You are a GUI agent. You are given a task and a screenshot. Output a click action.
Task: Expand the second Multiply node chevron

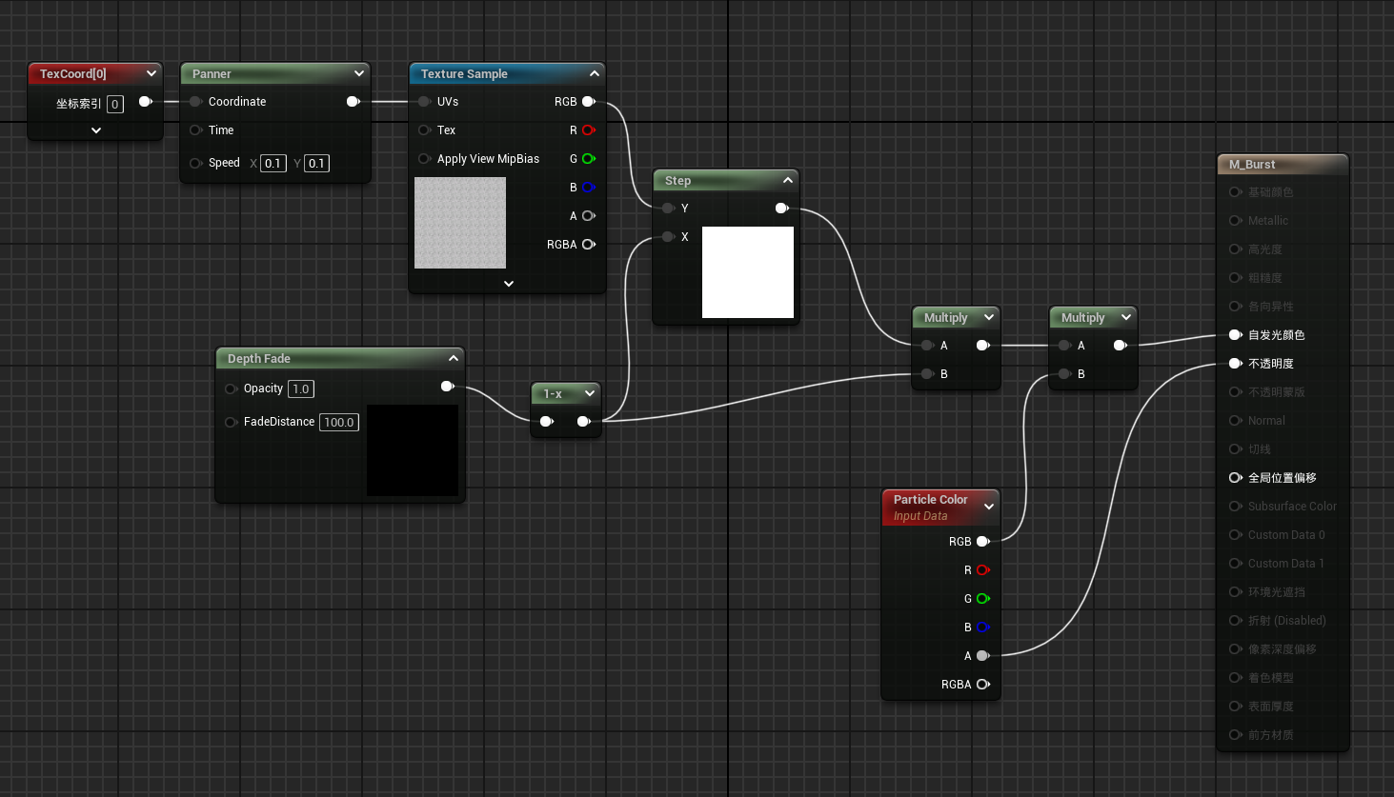coord(1125,317)
